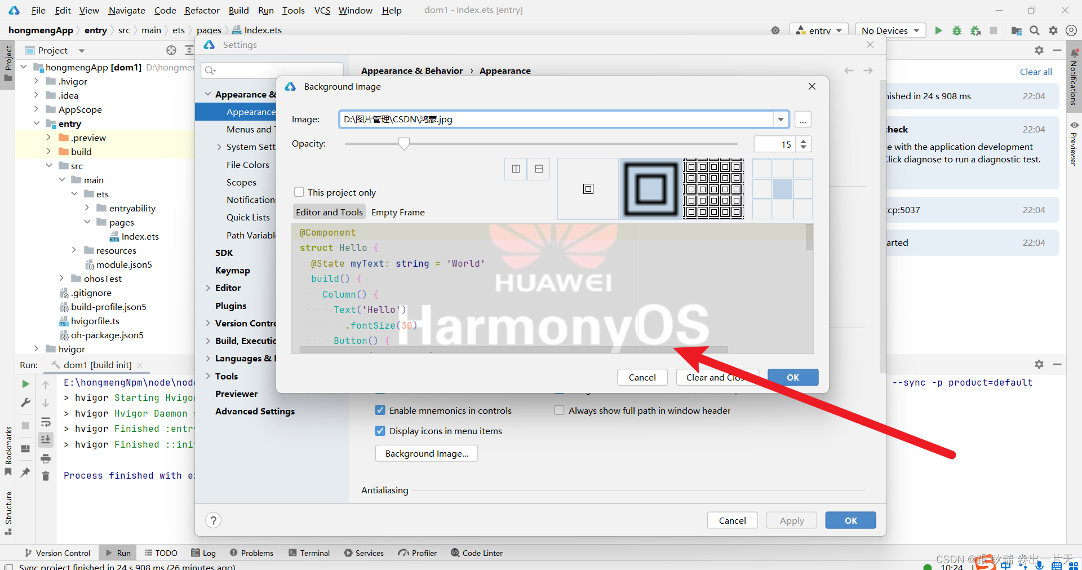Open Settings help question mark button

[213, 520]
